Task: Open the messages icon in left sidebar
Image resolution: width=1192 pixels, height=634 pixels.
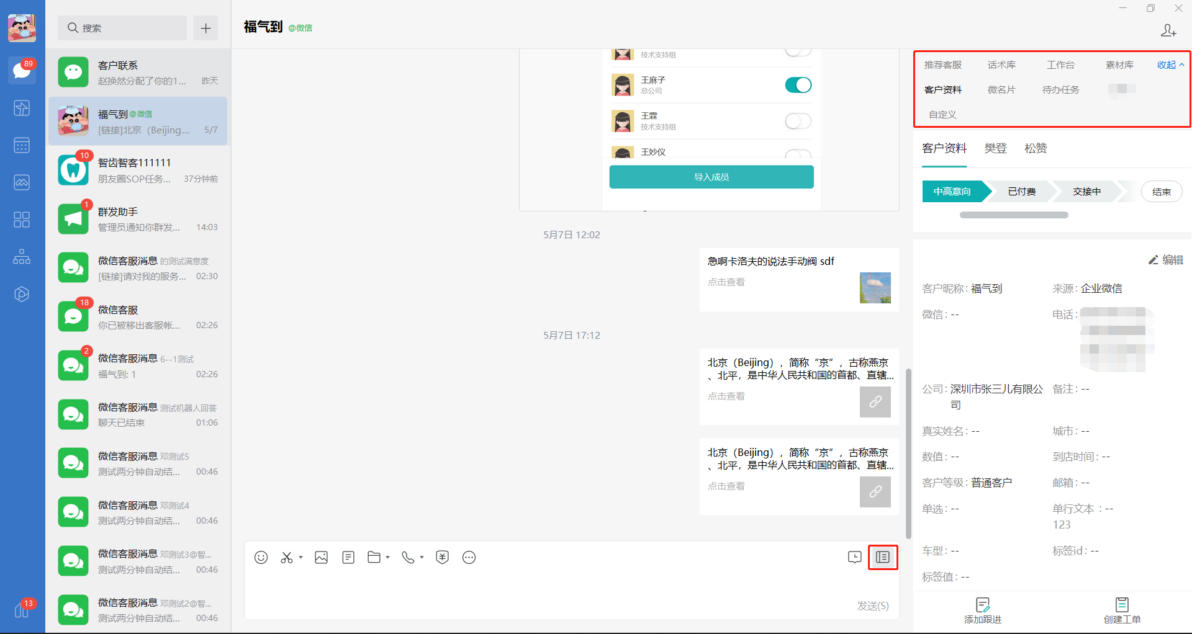Action: coord(22,71)
